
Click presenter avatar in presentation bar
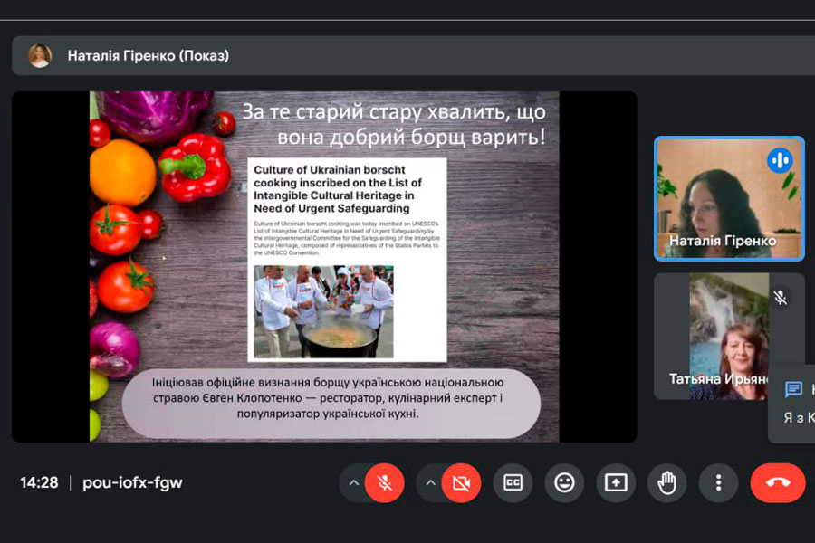click(40, 55)
